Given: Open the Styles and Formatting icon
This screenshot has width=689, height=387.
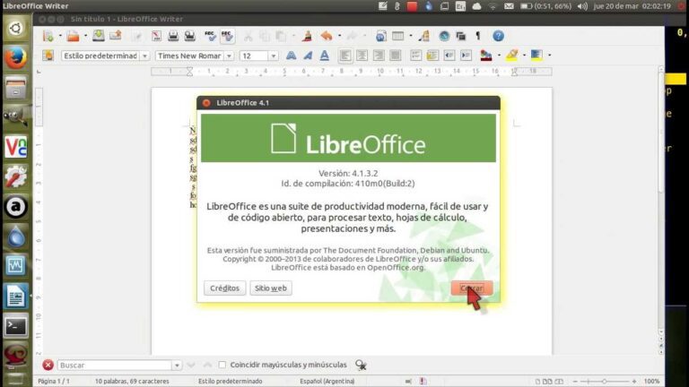Looking at the screenshot, I should pos(48,56).
